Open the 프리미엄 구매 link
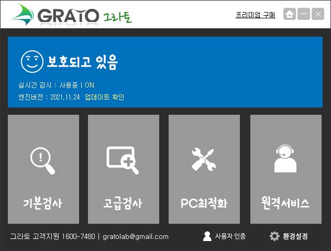 point(256,15)
